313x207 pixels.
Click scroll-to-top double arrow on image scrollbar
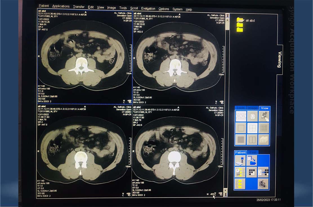228,15
